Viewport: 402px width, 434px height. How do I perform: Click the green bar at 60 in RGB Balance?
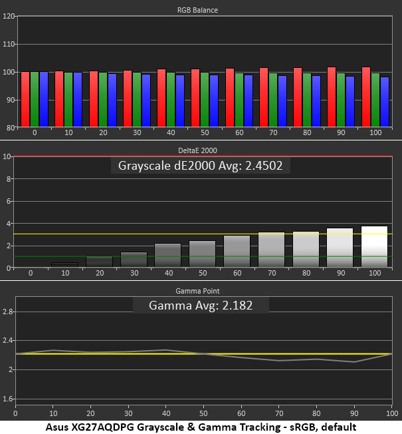tap(239, 101)
